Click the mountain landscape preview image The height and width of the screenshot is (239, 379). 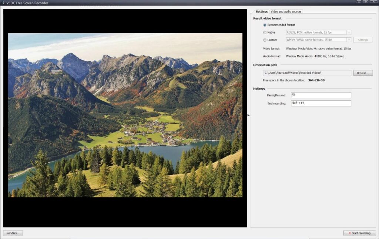(125, 115)
